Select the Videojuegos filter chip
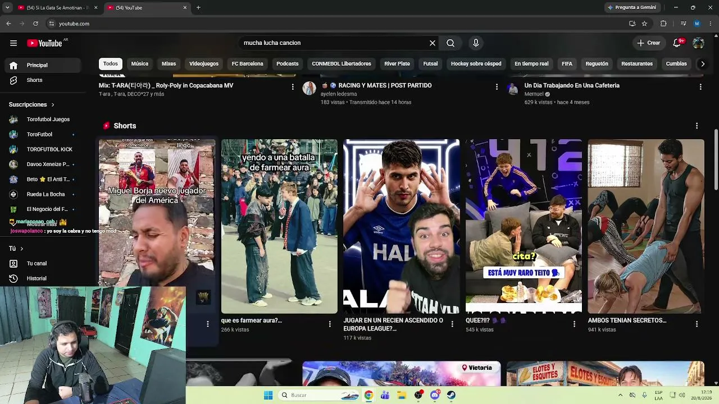The height and width of the screenshot is (404, 719). click(x=204, y=64)
